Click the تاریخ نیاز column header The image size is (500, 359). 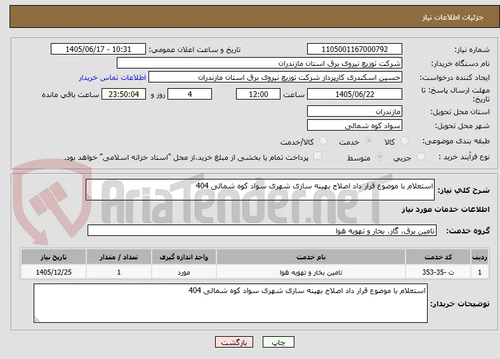(53, 257)
